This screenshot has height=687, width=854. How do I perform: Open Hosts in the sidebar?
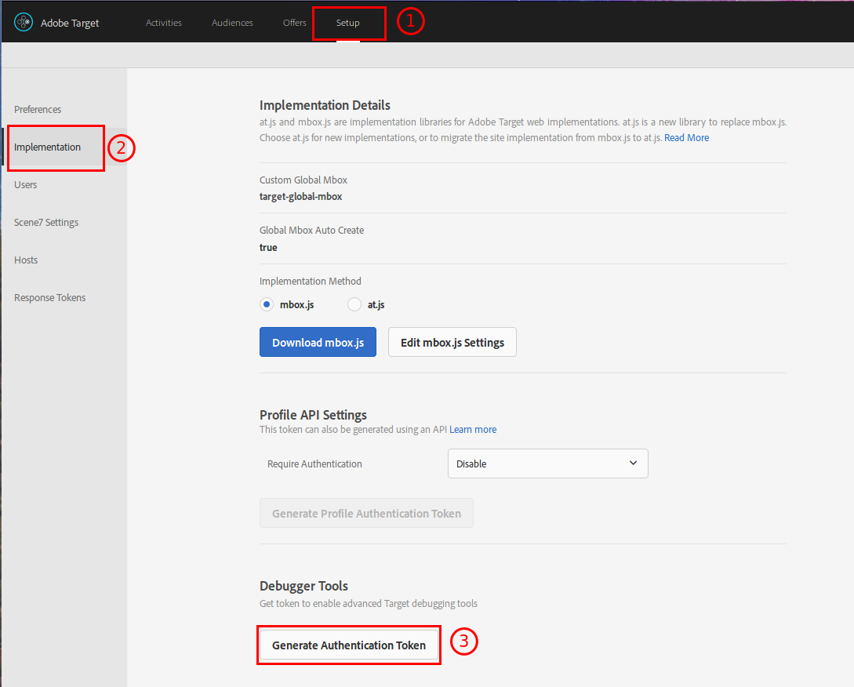26,260
